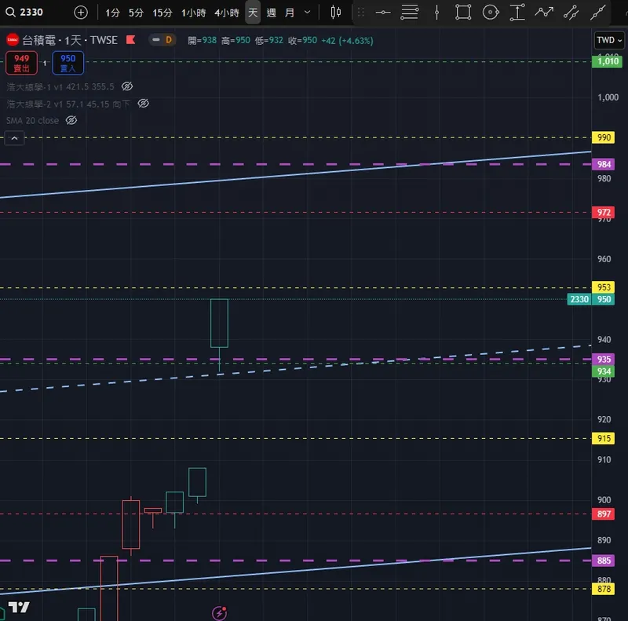Select the polyline path drawing tool

544,13
